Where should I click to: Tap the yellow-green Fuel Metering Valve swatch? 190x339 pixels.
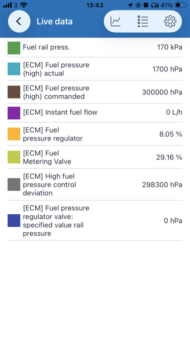point(14,157)
